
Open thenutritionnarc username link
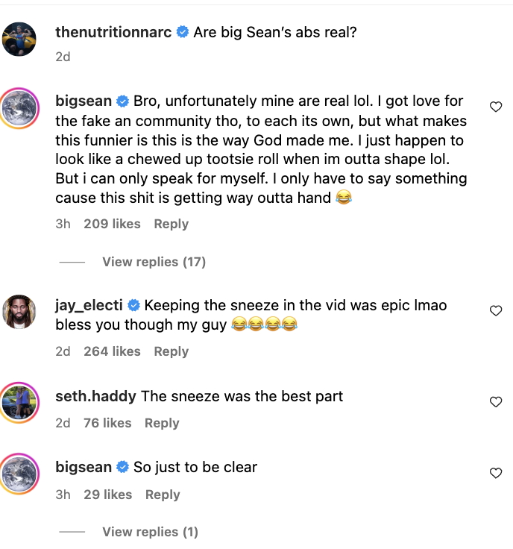coord(113,32)
